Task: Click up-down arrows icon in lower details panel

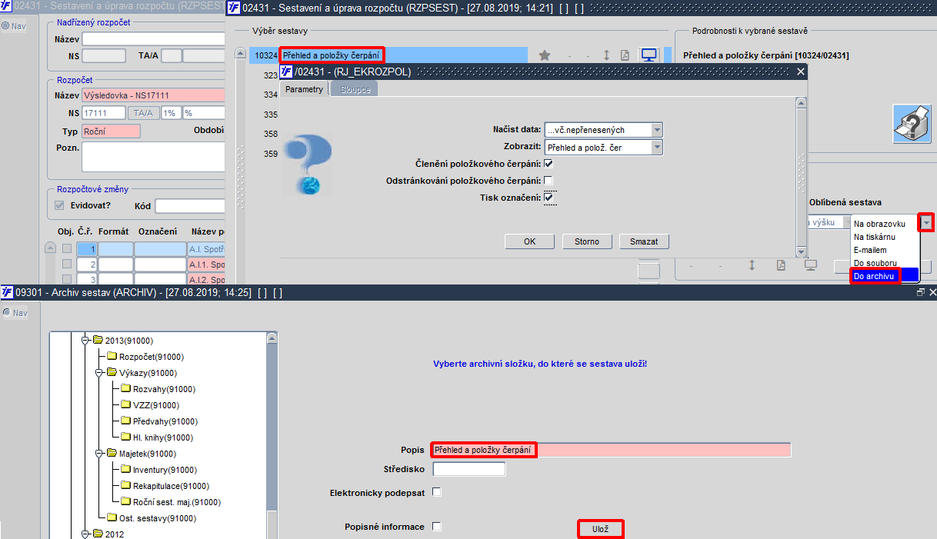Action: point(752,265)
